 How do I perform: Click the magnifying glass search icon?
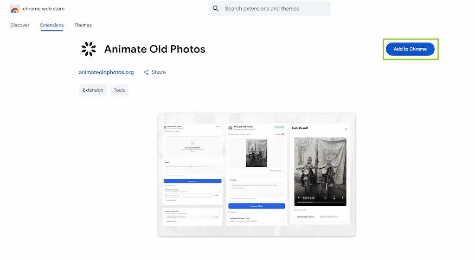(x=216, y=8)
